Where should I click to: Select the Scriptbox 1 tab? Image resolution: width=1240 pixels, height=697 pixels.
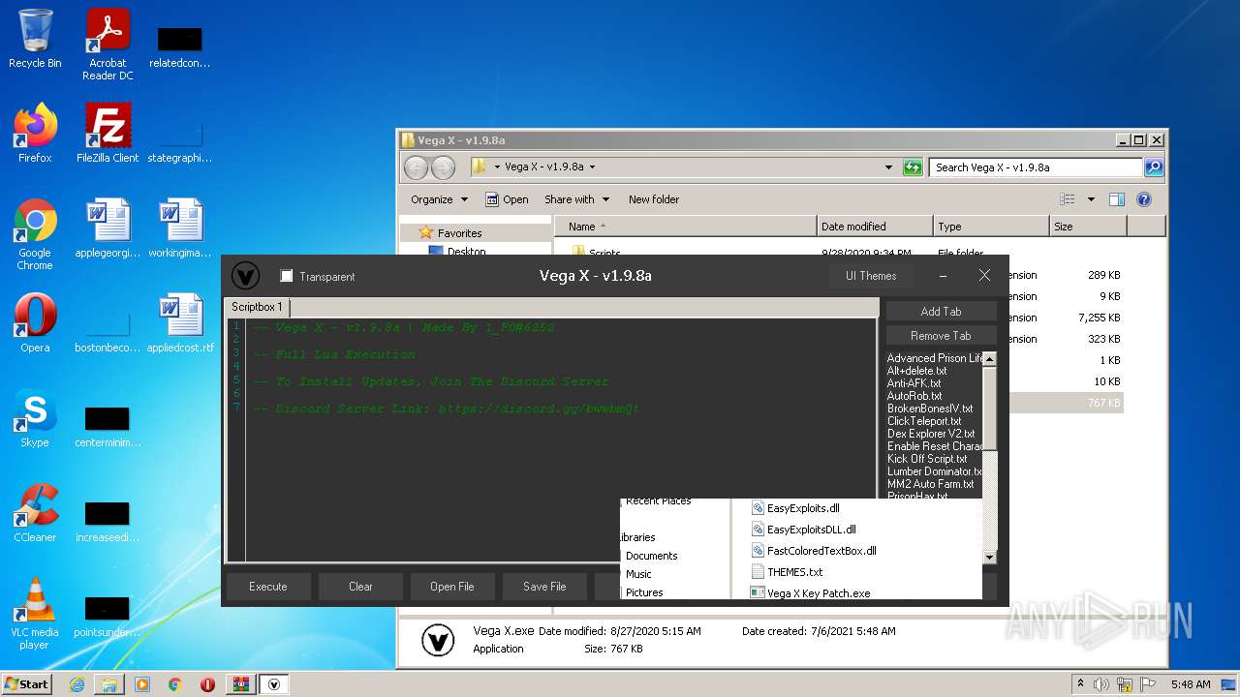click(x=257, y=307)
